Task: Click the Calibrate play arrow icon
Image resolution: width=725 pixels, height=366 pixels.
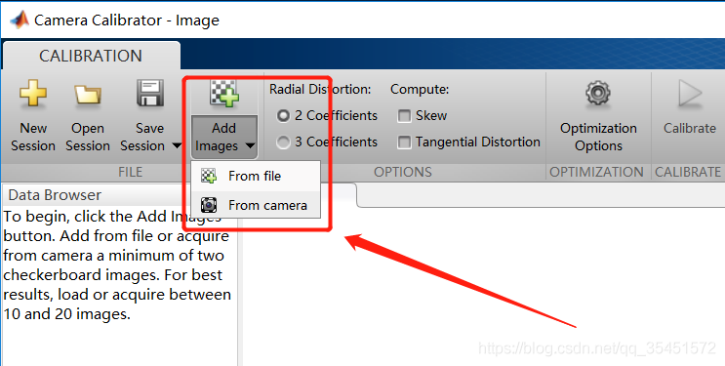Action: [x=690, y=94]
